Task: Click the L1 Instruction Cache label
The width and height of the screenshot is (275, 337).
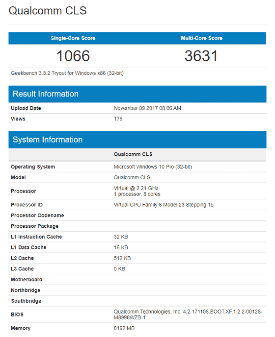Action: pyautogui.click(x=36, y=237)
